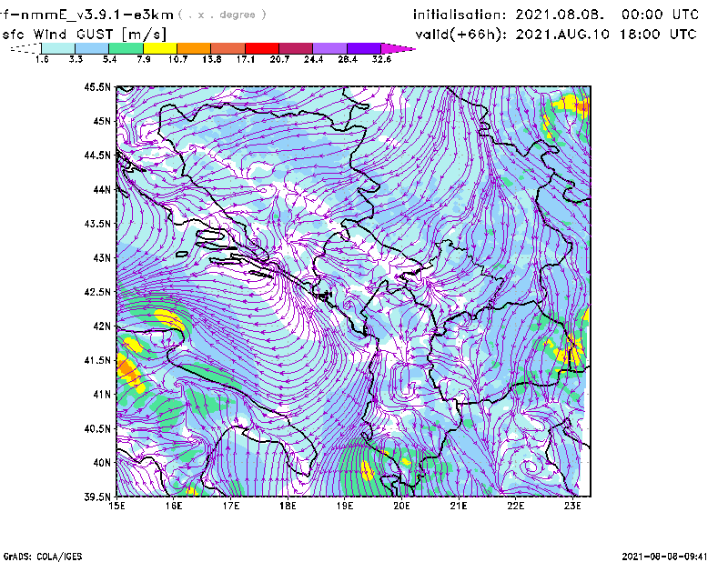Click the '40N' latitude label

[102, 463]
